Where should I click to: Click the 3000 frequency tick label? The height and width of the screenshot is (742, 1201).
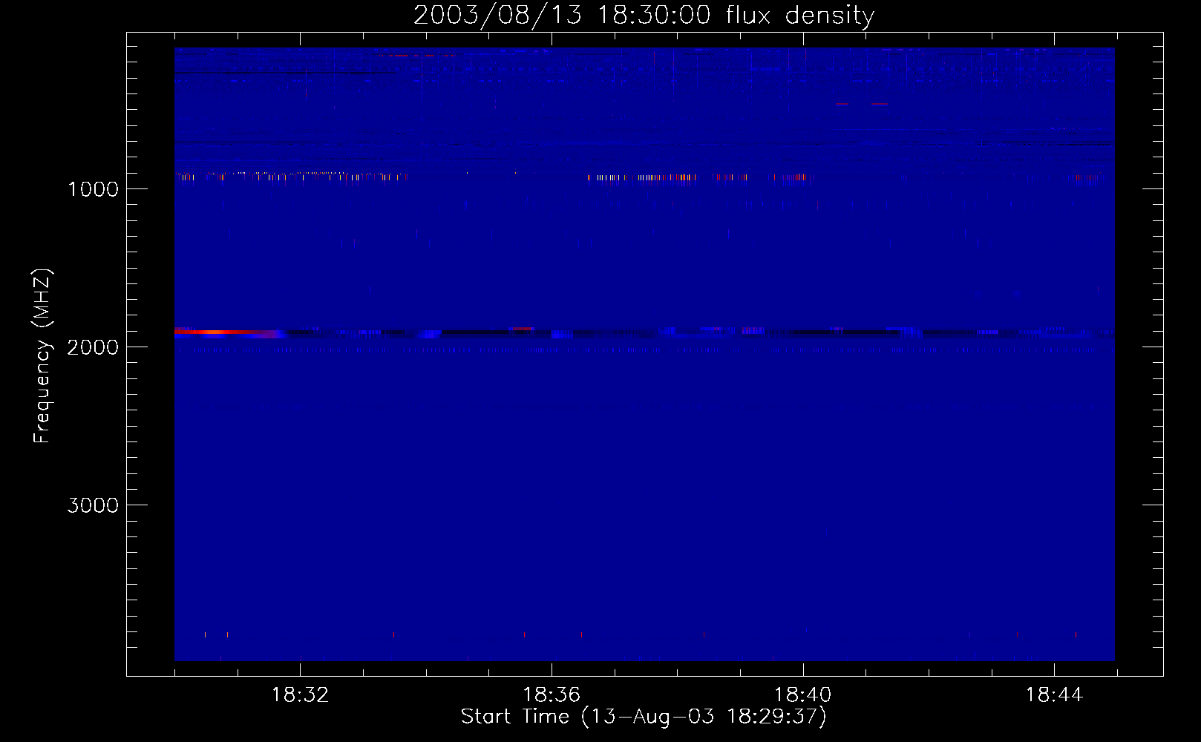point(93,505)
